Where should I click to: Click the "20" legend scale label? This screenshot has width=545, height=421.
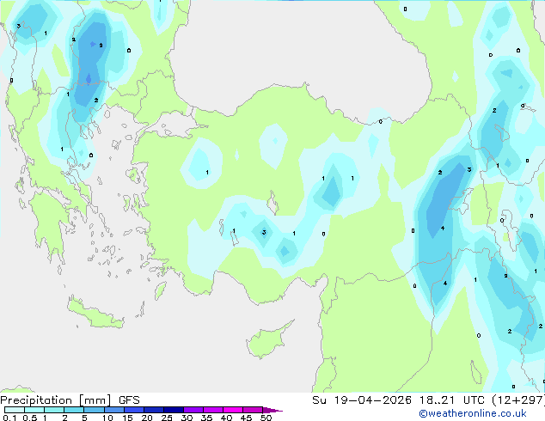(x=147, y=418)
